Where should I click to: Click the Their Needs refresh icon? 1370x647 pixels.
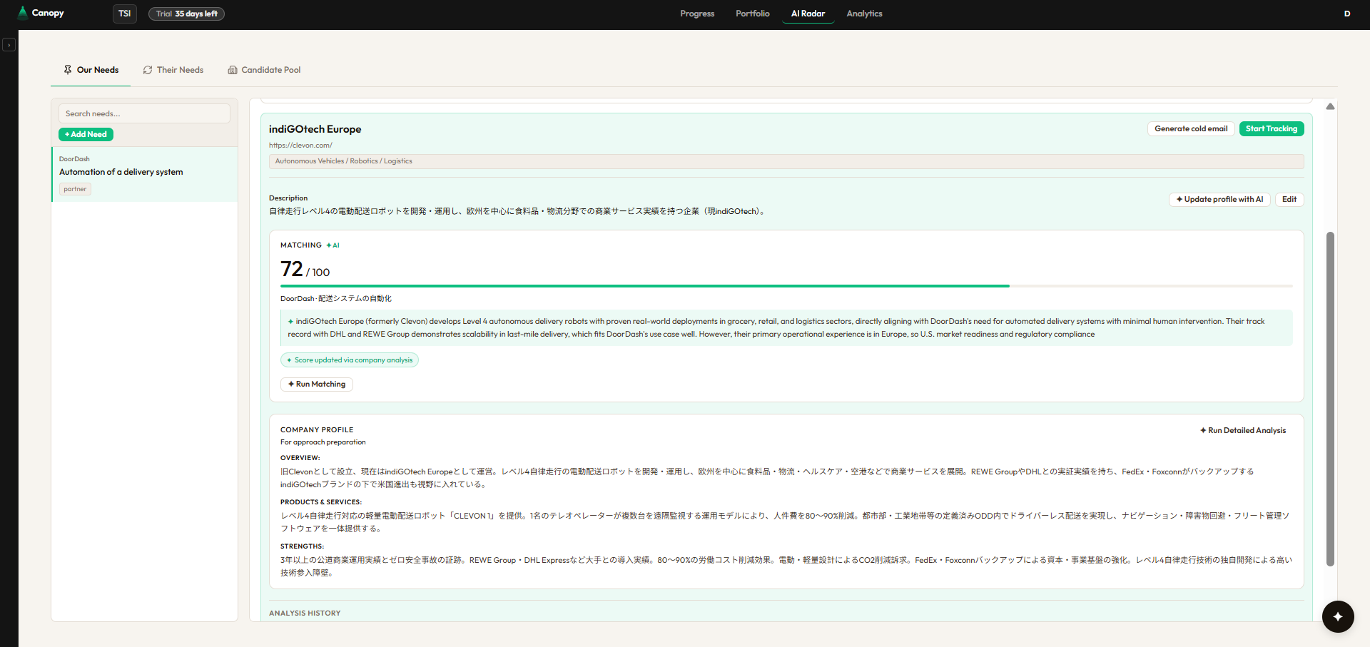point(148,70)
